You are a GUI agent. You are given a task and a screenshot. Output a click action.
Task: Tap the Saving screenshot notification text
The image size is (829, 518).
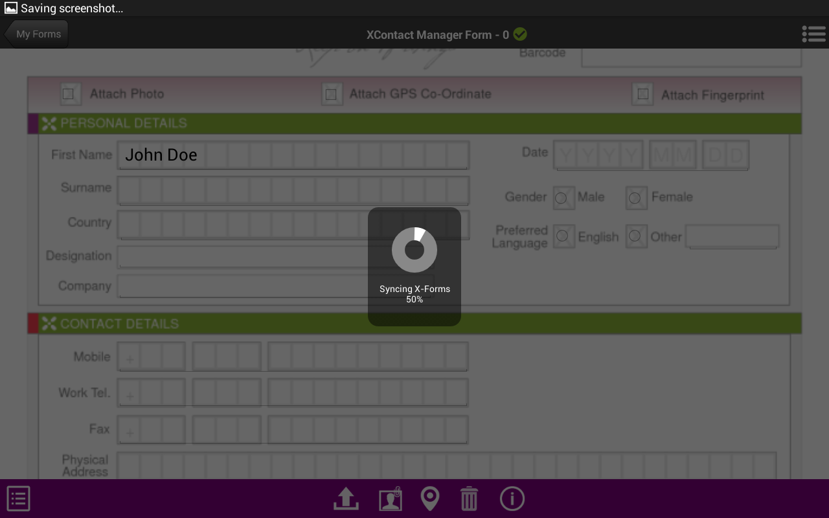pos(72,8)
